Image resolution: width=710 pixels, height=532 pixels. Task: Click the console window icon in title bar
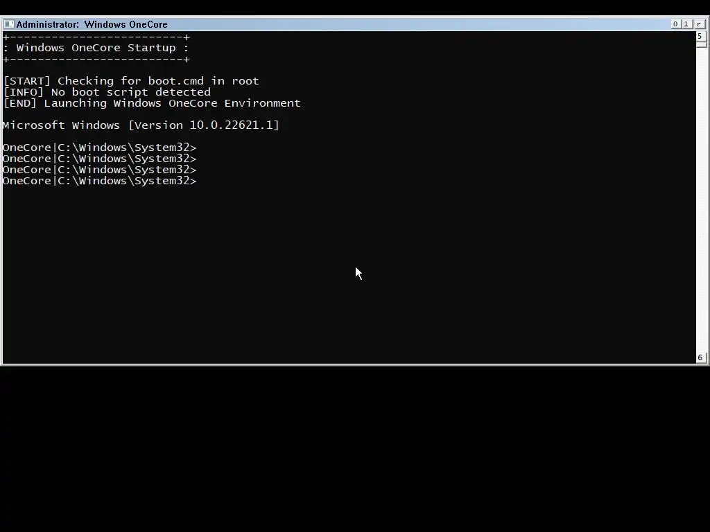tap(8, 24)
